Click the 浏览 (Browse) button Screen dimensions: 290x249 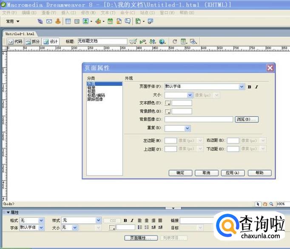(x=247, y=119)
